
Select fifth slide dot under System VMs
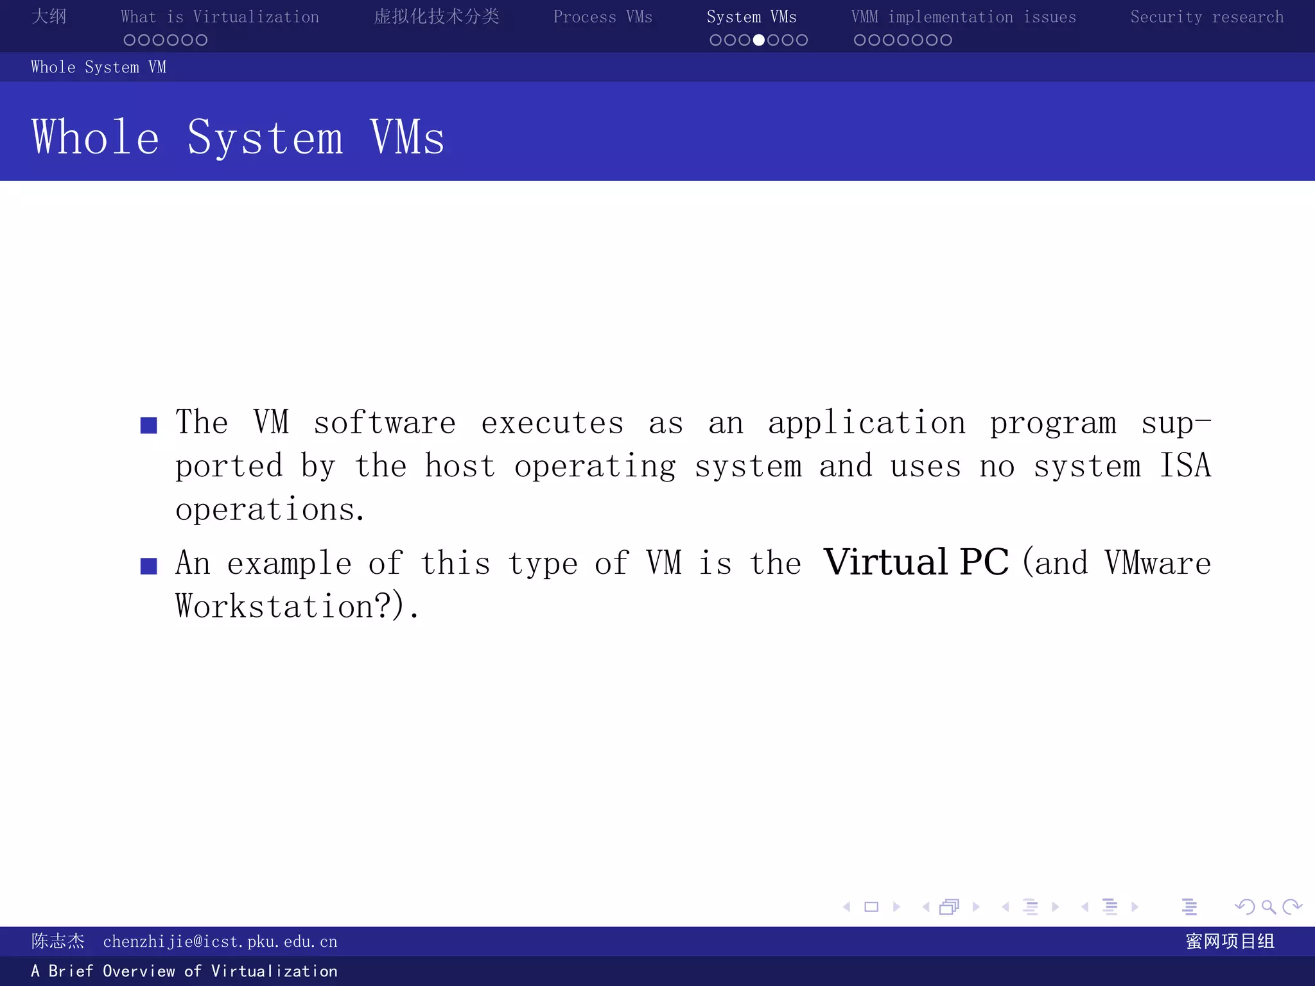(773, 40)
